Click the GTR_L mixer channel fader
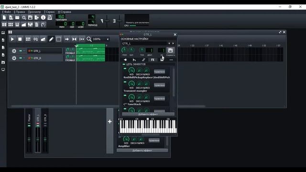The height and width of the screenshot is (172, 306). pos(38,139)
